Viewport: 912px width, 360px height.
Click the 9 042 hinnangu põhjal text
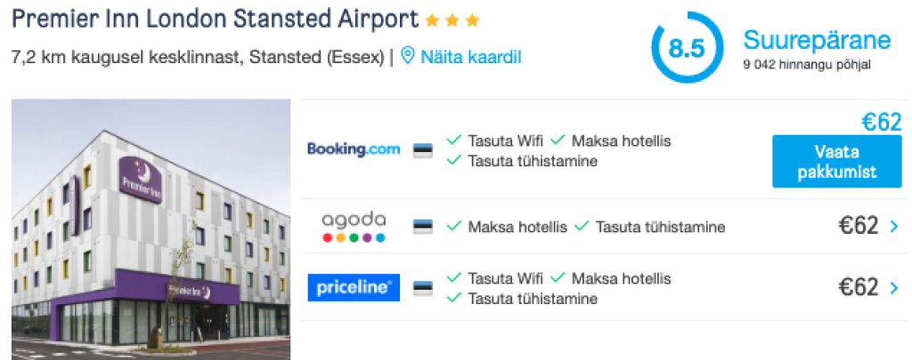[x=807, y=65]
